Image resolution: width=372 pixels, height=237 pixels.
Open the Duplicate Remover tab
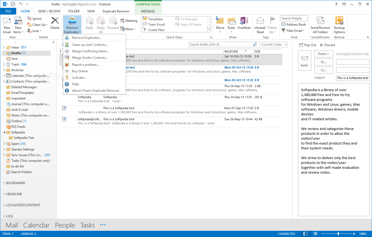pyautogui.click(x=116, y=11)
